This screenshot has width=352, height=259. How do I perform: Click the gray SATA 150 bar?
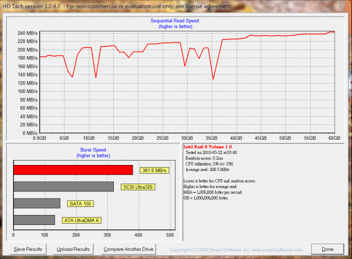point(37,203)
